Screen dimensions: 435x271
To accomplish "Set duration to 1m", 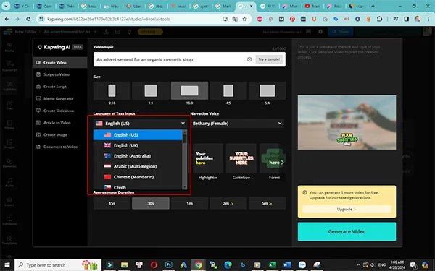I will tap(189, 203).
